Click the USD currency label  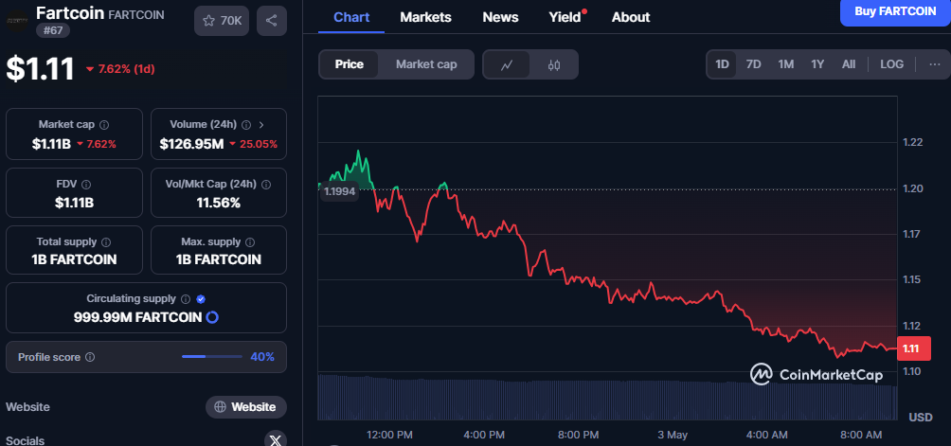pyautogui.click(x=920, y=418)
